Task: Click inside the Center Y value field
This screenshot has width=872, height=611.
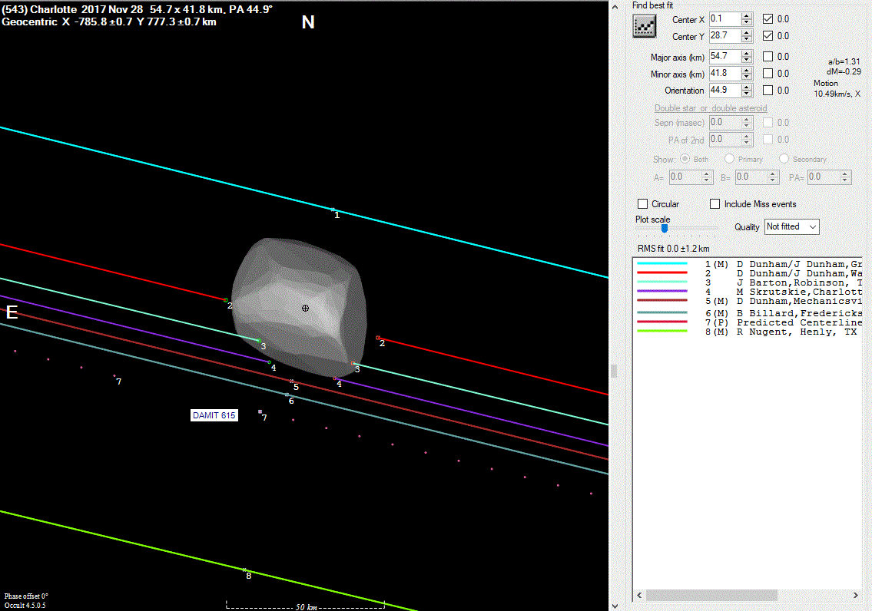Action: coord(725,35)
